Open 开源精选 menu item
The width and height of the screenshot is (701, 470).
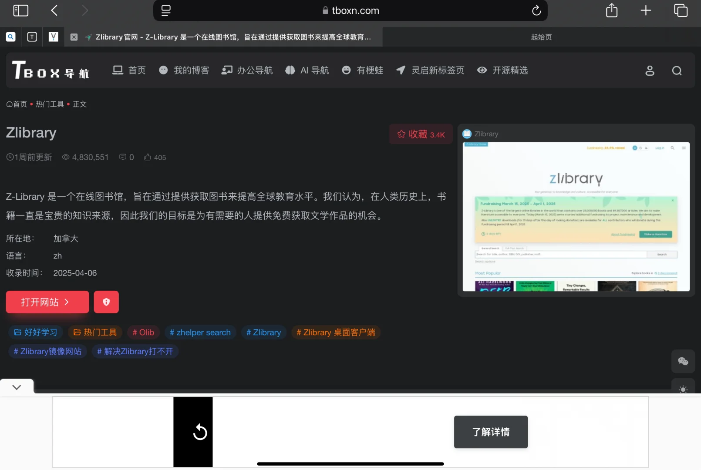click(502, 70)
